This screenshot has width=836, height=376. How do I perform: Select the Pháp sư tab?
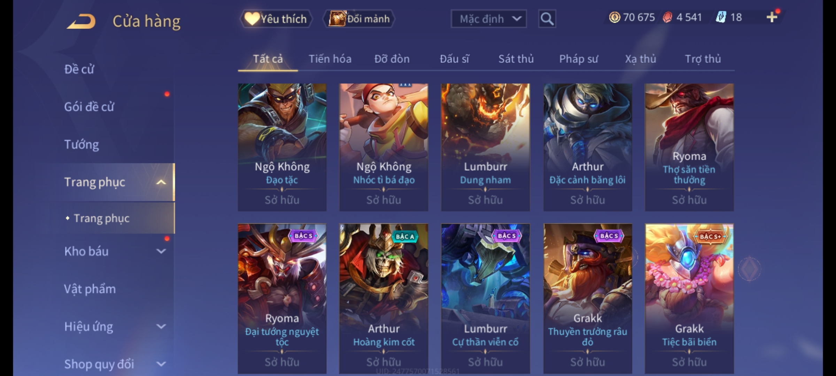pyautogui.click(x=579, y=59)
